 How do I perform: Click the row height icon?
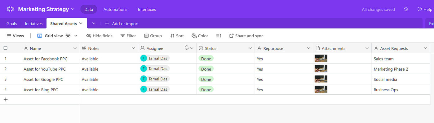pyautogui.click(x=219, y=36)
